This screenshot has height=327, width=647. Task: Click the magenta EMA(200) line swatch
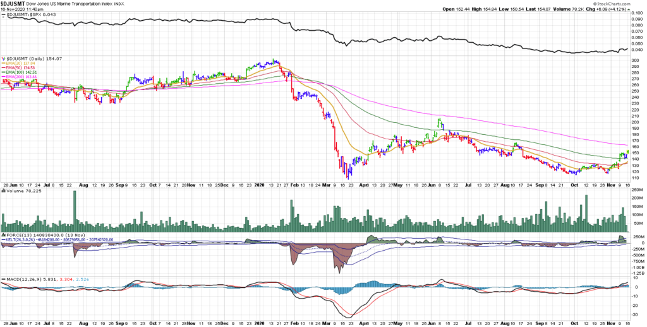(4, 76)
